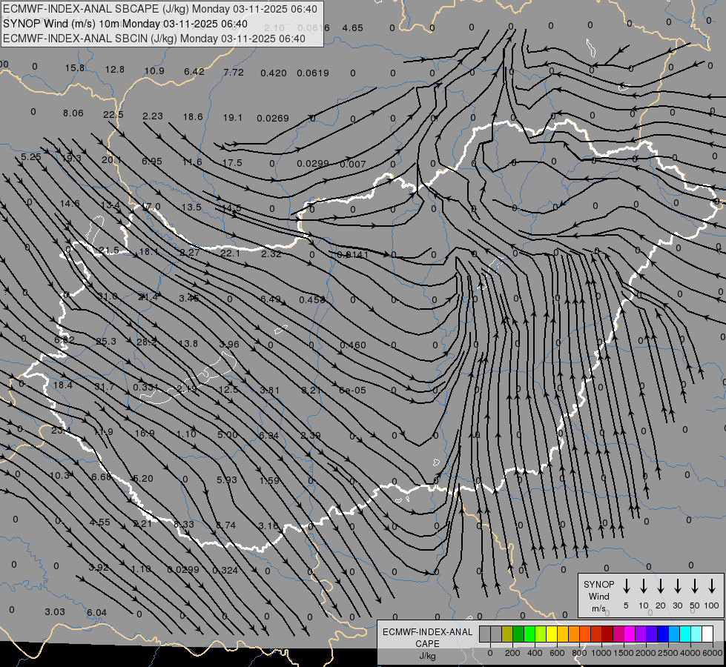Click the map value 0.007

point(353,165)
